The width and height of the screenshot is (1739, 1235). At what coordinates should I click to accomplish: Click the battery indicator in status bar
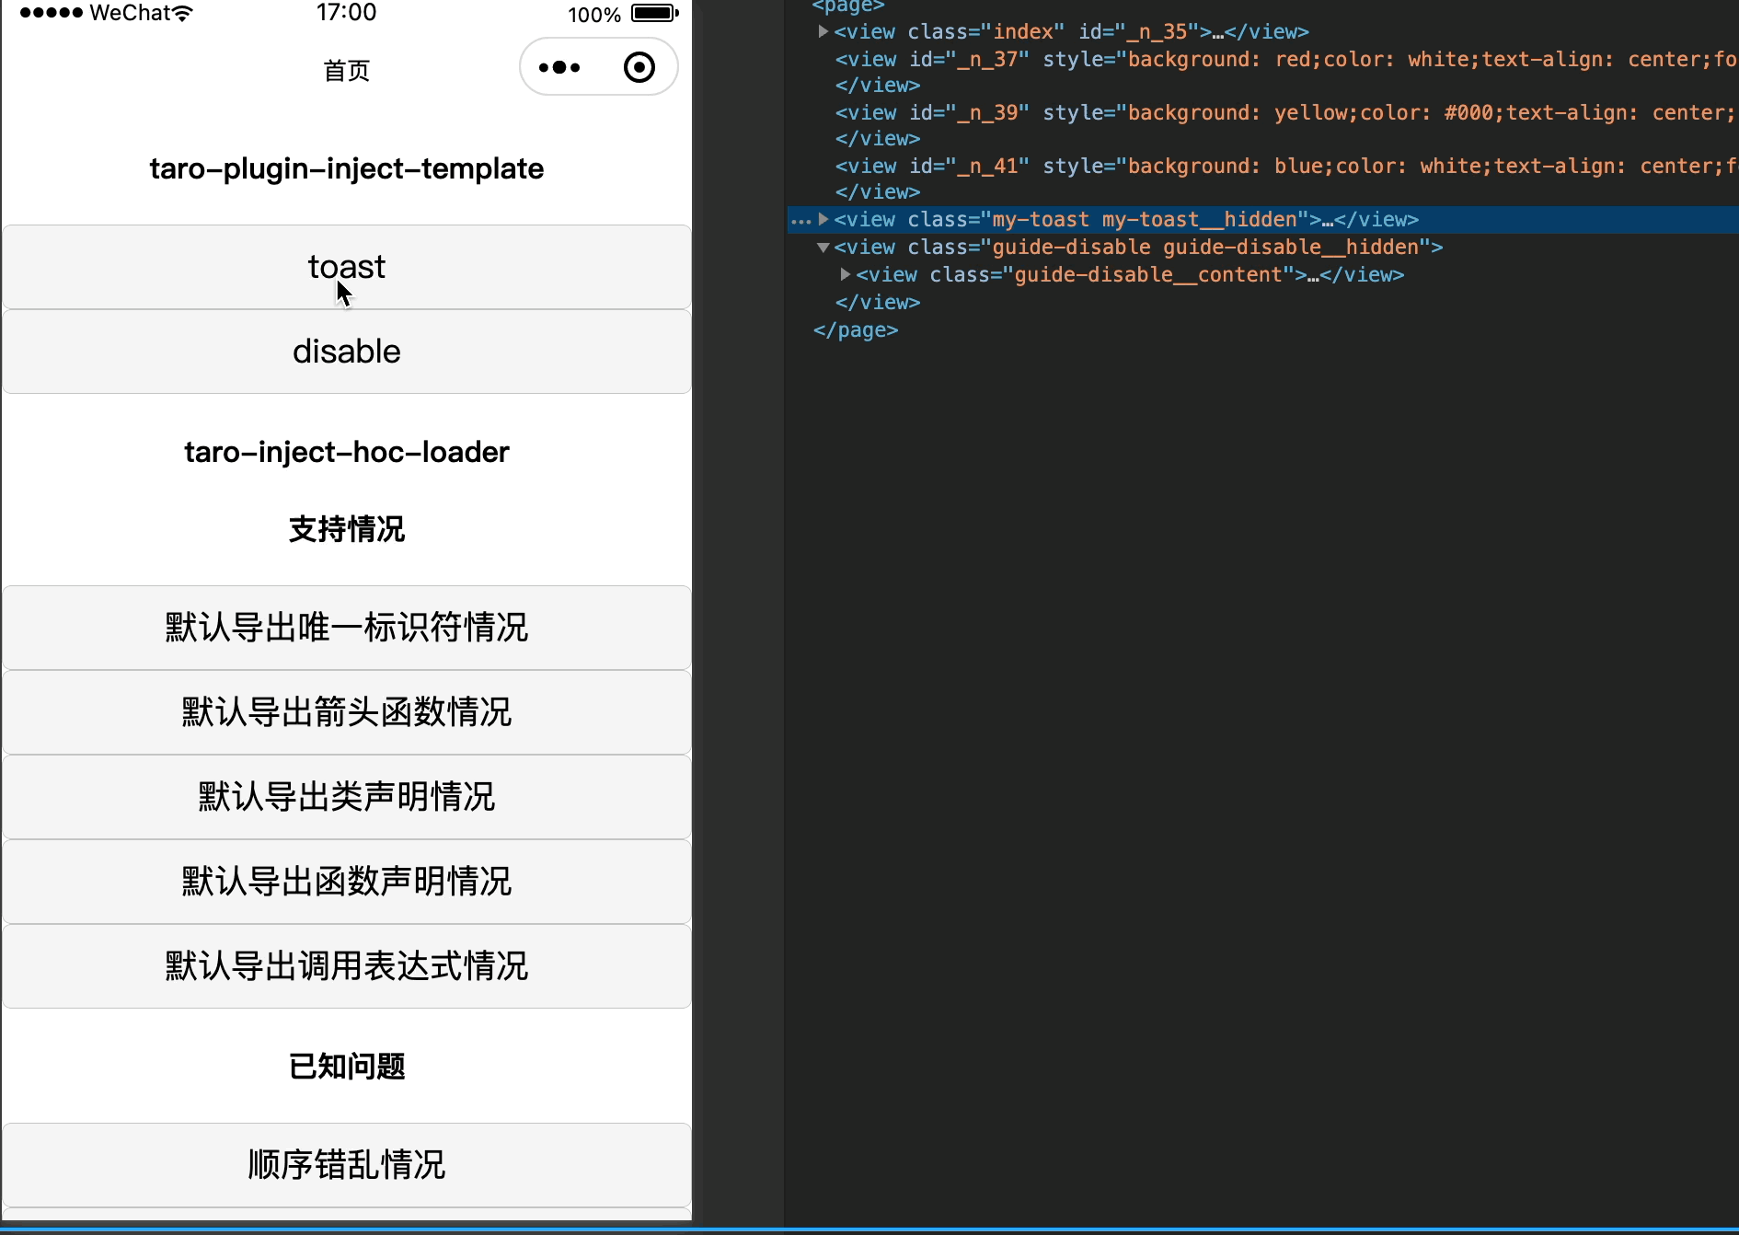(x=654, y=13)
